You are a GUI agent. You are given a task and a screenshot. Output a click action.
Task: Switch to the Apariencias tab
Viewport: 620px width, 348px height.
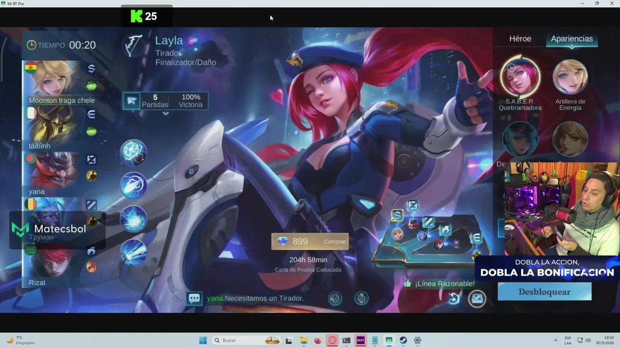572,39
